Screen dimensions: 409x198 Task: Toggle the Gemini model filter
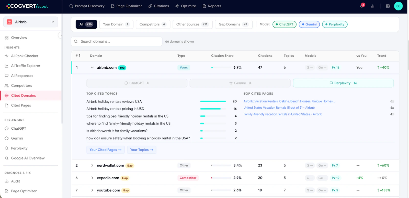(309, 24)
